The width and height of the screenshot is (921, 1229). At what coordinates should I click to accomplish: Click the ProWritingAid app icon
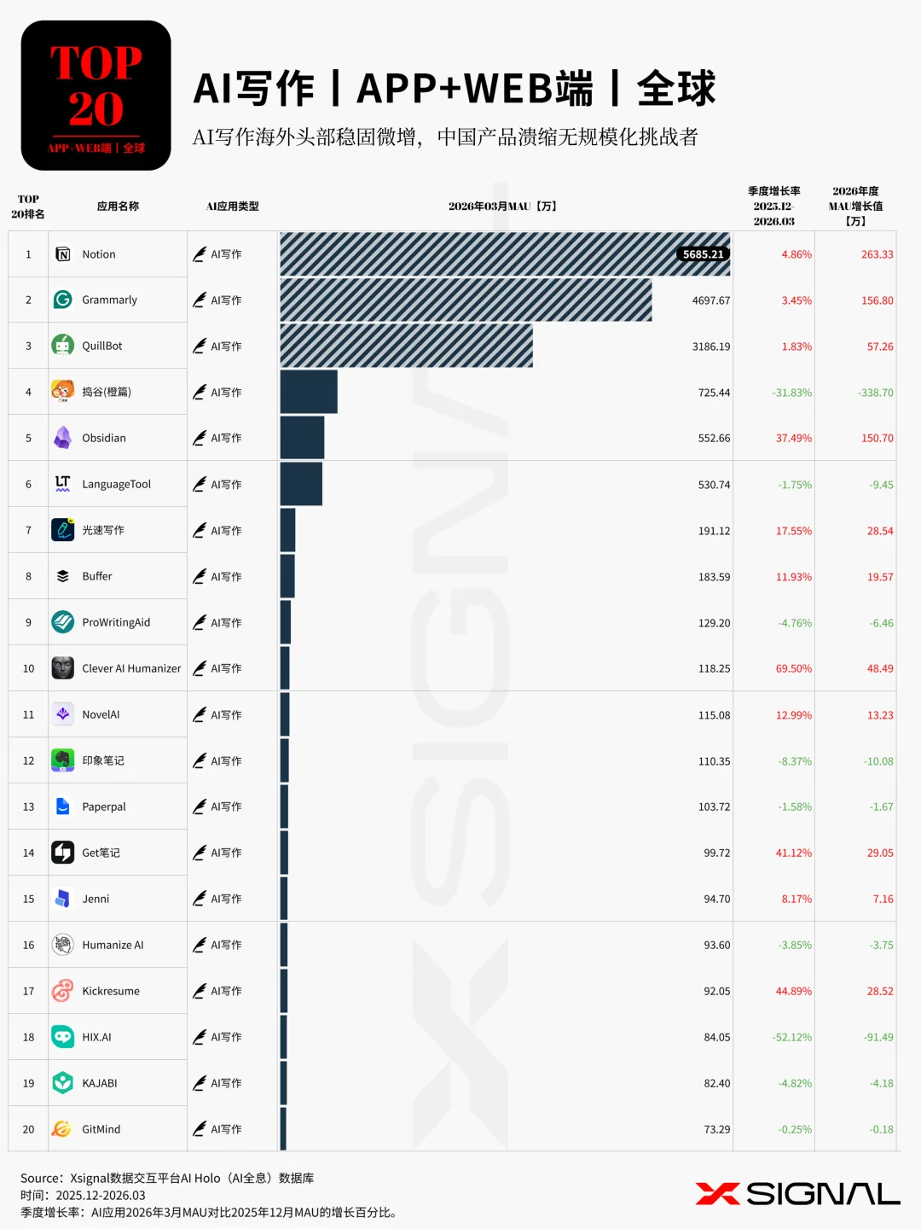point(63,622)
